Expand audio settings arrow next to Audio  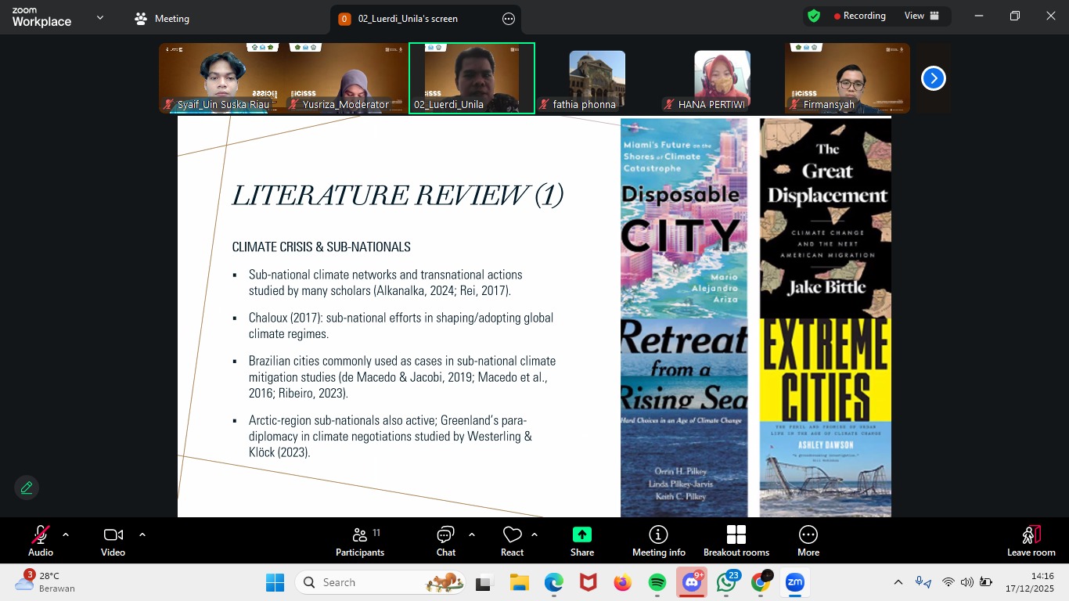(x=66, y=534)
